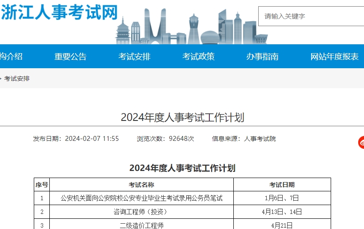Open the 重要公告 navigation tab
Screen dimensions: 364x229
tap(71, 57)
